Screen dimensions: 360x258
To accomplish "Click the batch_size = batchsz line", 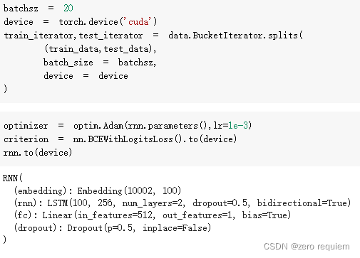I will [x=100, y=63].
